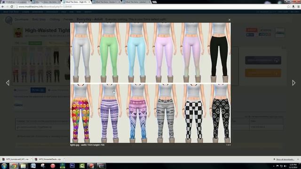Screen dimensions: 301x169
Task: Select the active High-Waisted tab
Action: pos(76,2)
